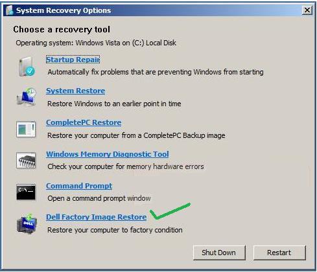
Task: Click 'Operating system: Windows Vista' text
Action: [96, 43]
